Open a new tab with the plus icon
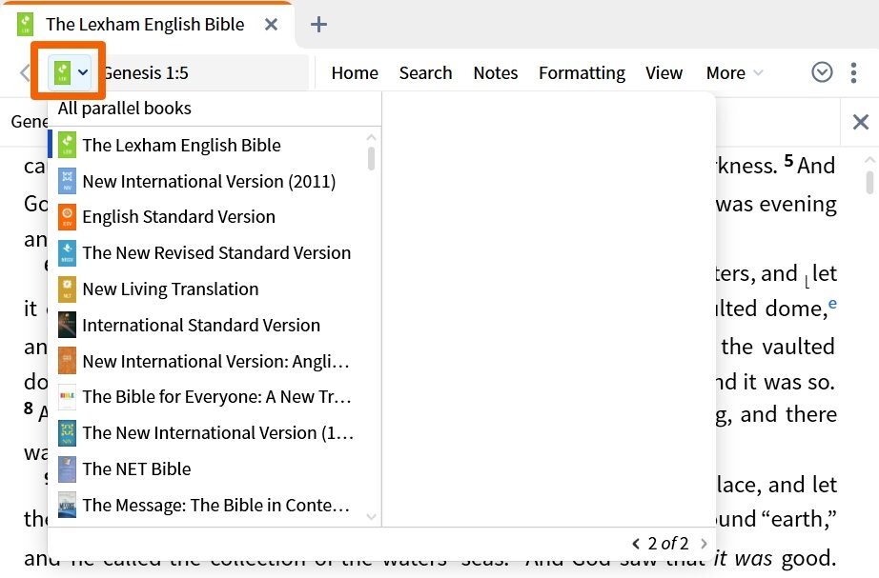Screen dimensions: 879x578 click(x=318, y=24)
